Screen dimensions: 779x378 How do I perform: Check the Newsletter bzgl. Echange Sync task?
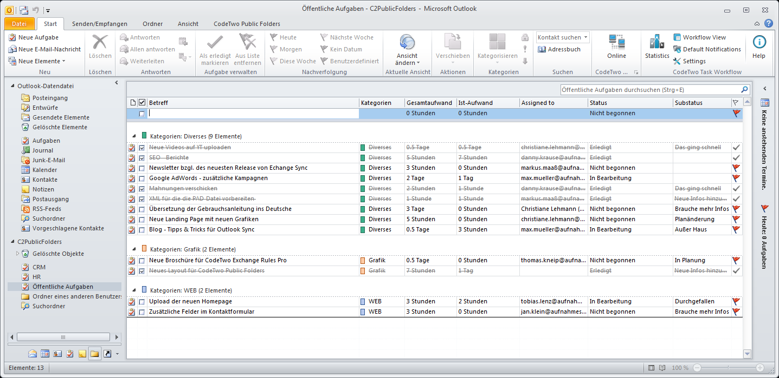142,168
